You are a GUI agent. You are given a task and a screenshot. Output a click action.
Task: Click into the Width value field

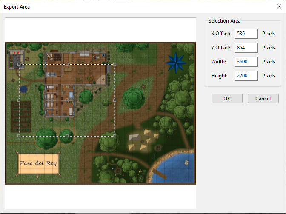(x=246, y=62)
